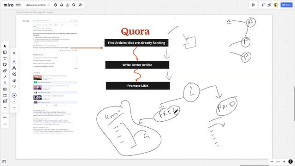
Task: Select the Comment tool
Action: [5, 89]
